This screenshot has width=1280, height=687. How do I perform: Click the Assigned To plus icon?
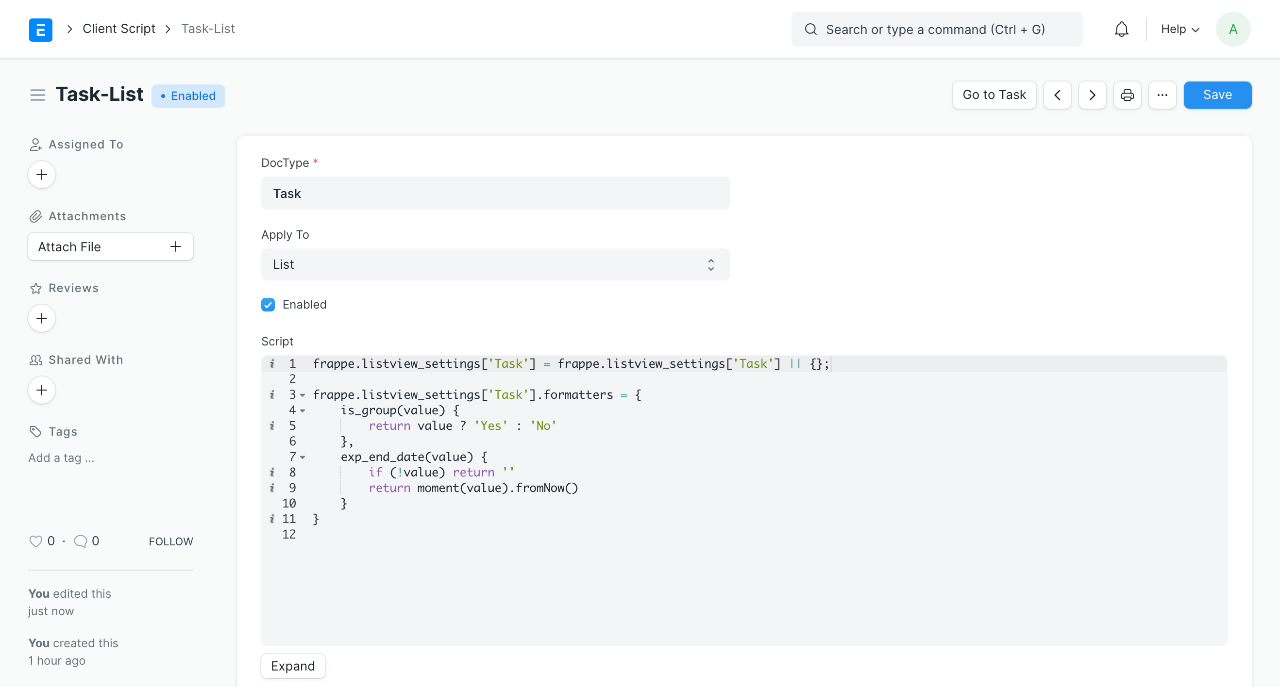(41, 174)
